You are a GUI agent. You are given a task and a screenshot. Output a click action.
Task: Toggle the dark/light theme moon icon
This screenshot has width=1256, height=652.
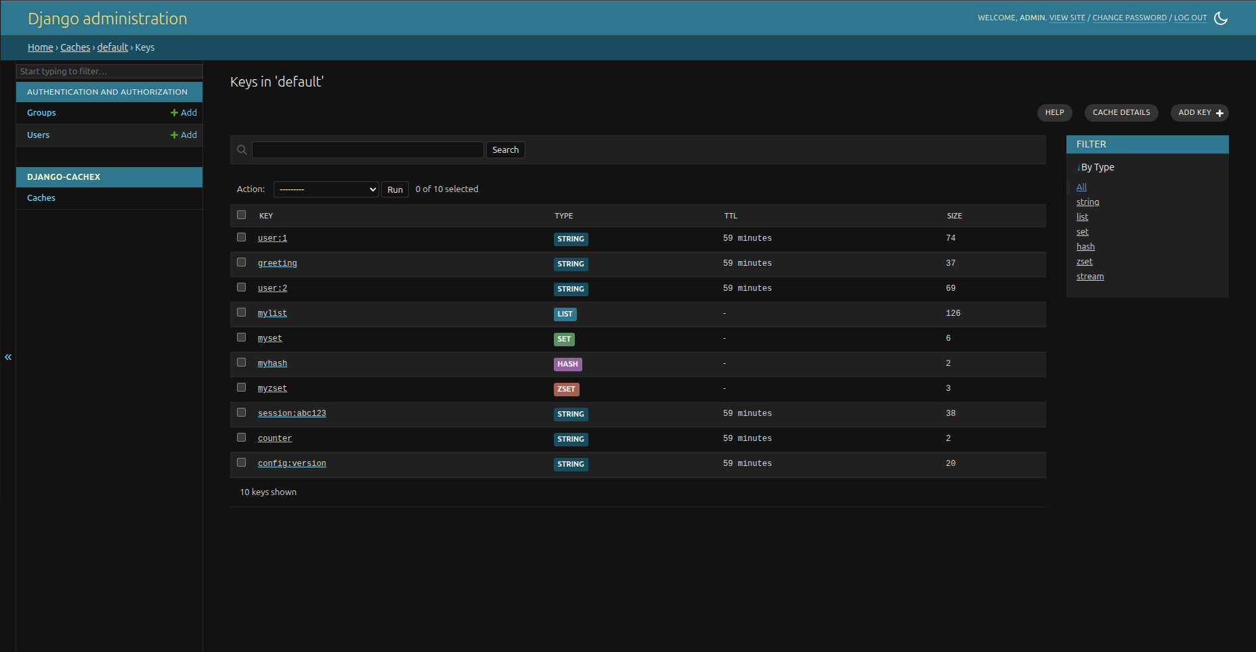pyautogui.click(x=1221, y=18)
